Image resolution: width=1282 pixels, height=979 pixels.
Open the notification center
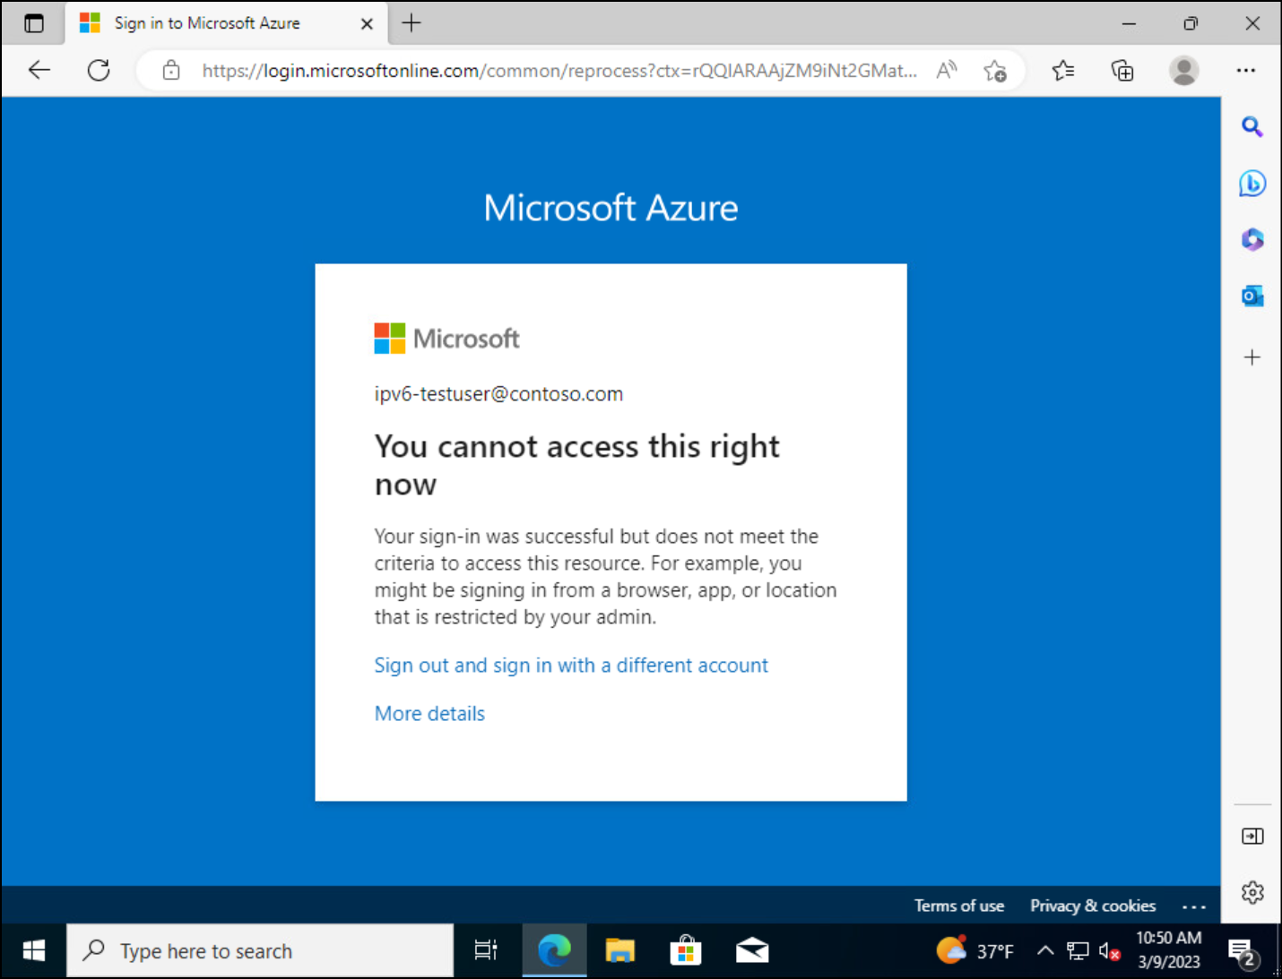(1243, 952)
